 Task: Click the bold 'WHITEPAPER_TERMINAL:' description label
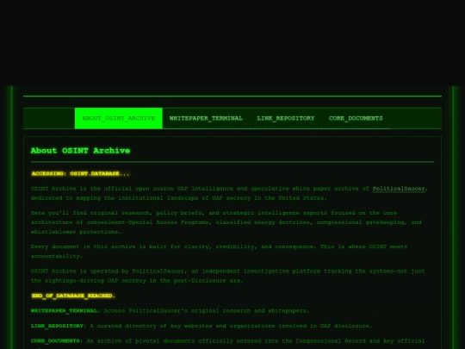pyautogui.click(x=65, y=311)
